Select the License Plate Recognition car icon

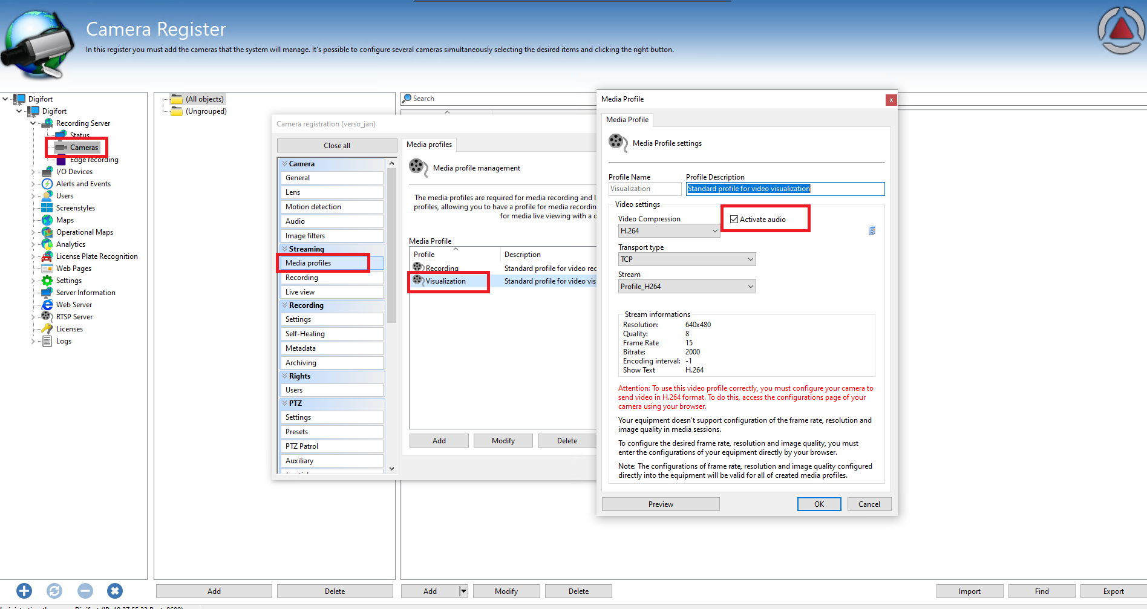tap(47, 256)
